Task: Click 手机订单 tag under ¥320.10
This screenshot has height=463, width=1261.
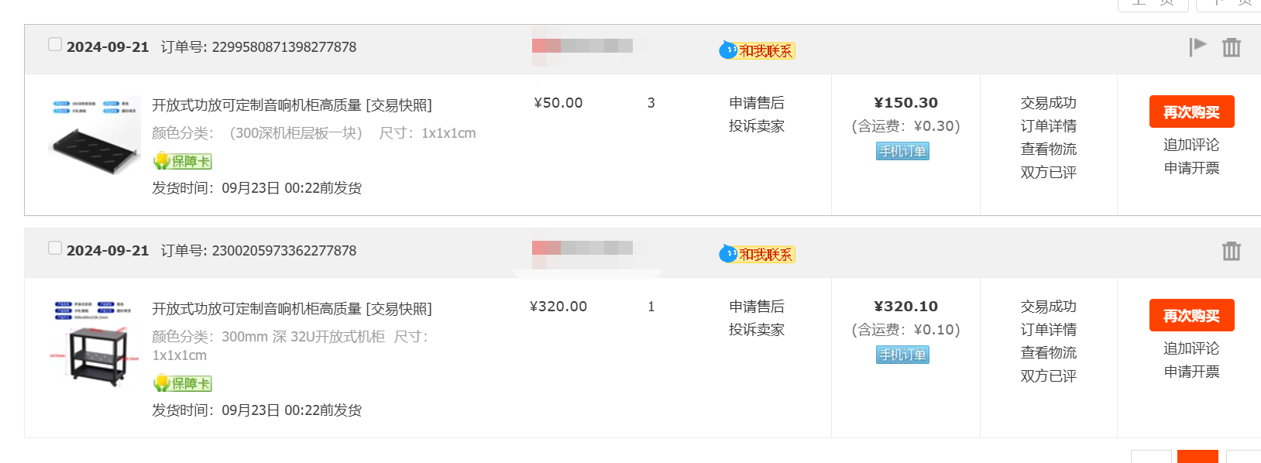Action: pyautogui.click(x=903, y=355)
